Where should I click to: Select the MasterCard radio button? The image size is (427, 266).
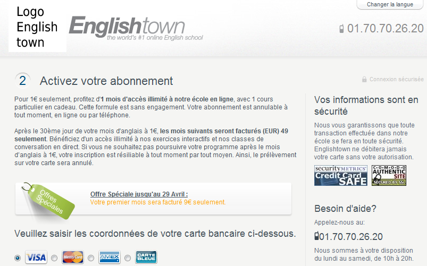(x=54, y=258)
